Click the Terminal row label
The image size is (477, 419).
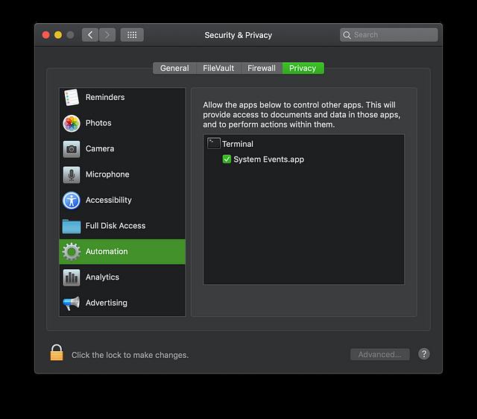238,144
